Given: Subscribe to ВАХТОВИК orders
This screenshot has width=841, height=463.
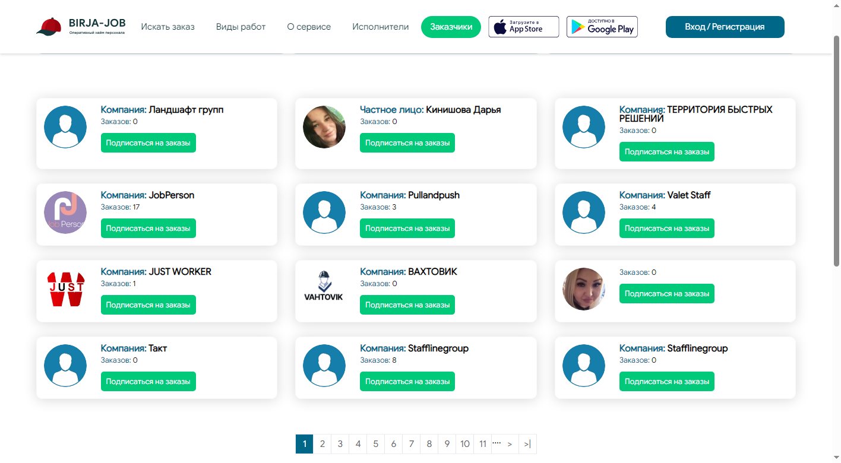Looking at the screenshot, I should [x=407, y=305].
